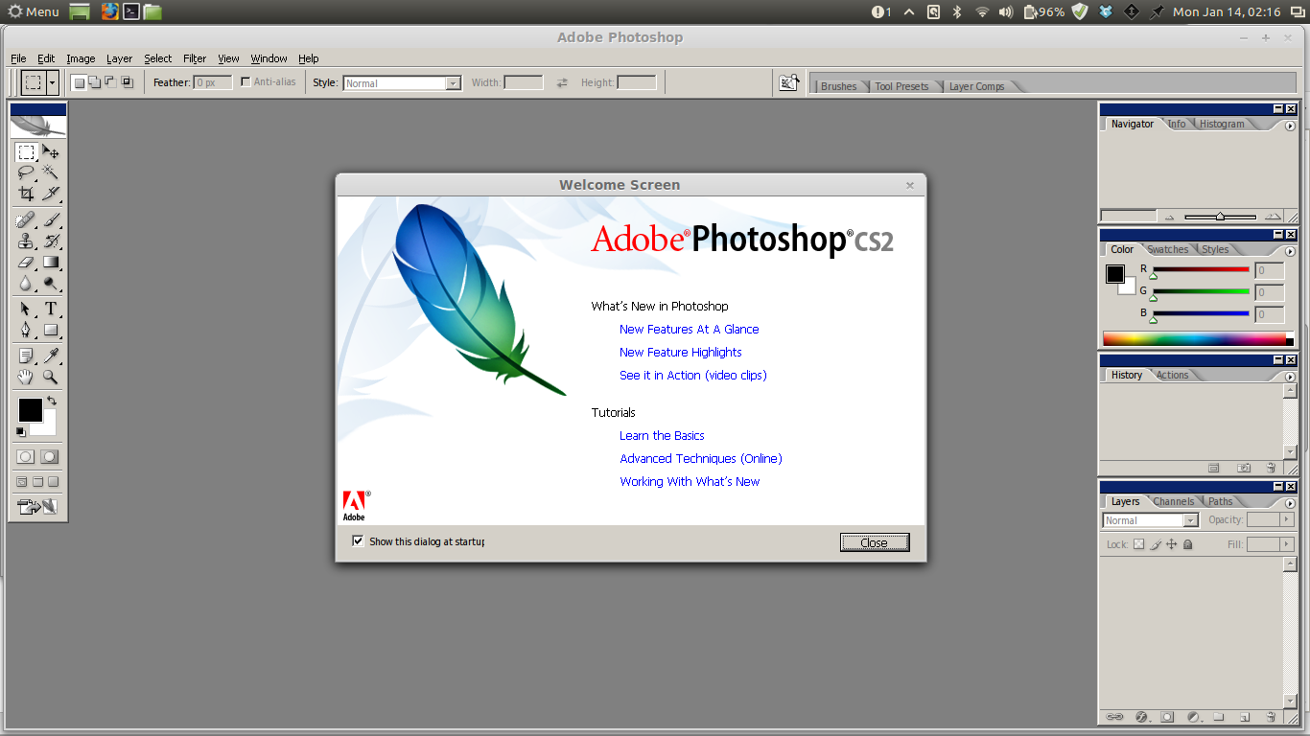Image resolution: width=1310 pixels, height=736 pixels.
Task: Open the Fill slider arrow in Layers
Action: coord(1287,544)
